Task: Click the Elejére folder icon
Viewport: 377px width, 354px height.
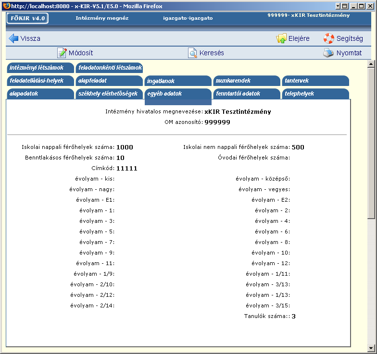Action: tap(281, 38)
